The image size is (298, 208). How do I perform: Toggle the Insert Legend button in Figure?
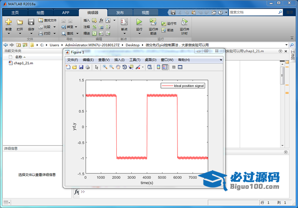pyautogui.click(x=165, y=67)
